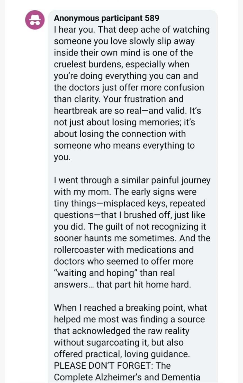The height and width of the screenshot is (383, 243).
Task: Click "I went through a similar painful journey"
Action: (x=132, y=180)
